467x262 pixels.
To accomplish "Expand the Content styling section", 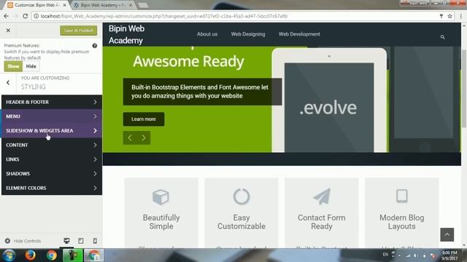I will click(52, 145).
